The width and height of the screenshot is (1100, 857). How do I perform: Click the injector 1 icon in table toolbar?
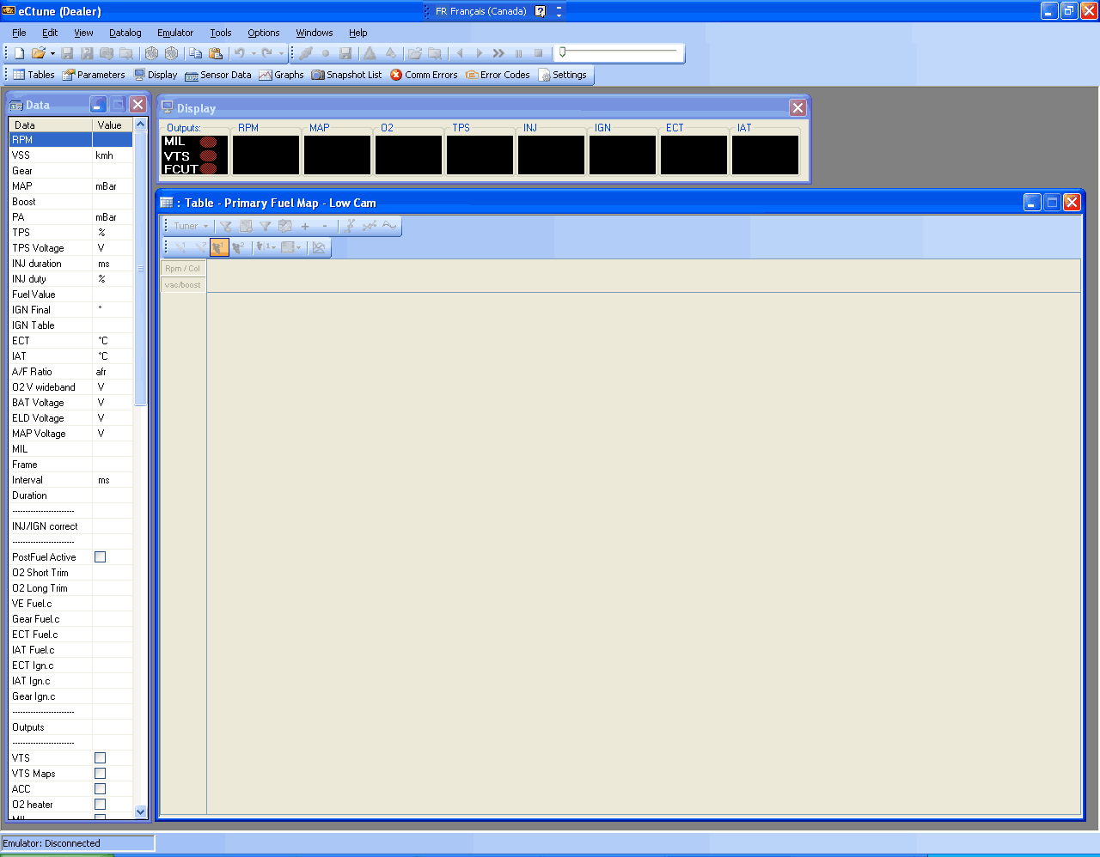[180, 247]
